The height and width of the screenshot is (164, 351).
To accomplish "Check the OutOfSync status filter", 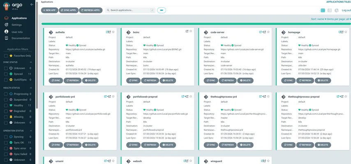I will point(6,80).
